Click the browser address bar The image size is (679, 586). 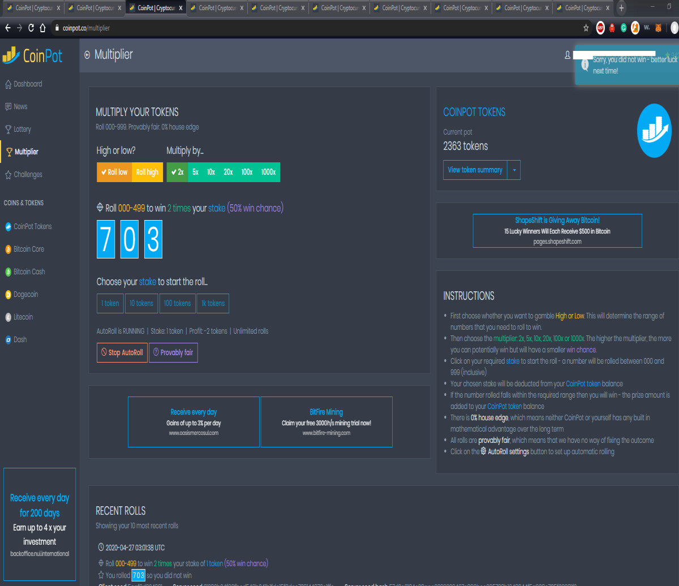(317, 28)
